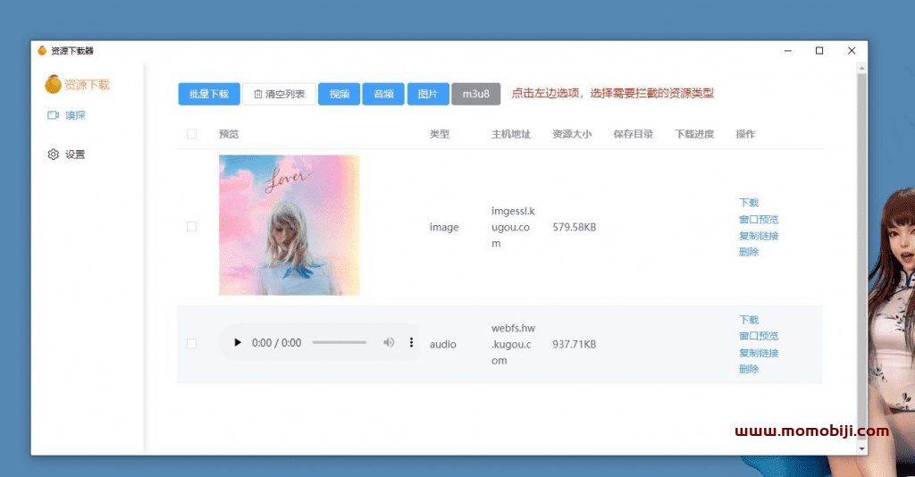
Task: Toggle the 图片 resource type filter
Action: (428, 94)
